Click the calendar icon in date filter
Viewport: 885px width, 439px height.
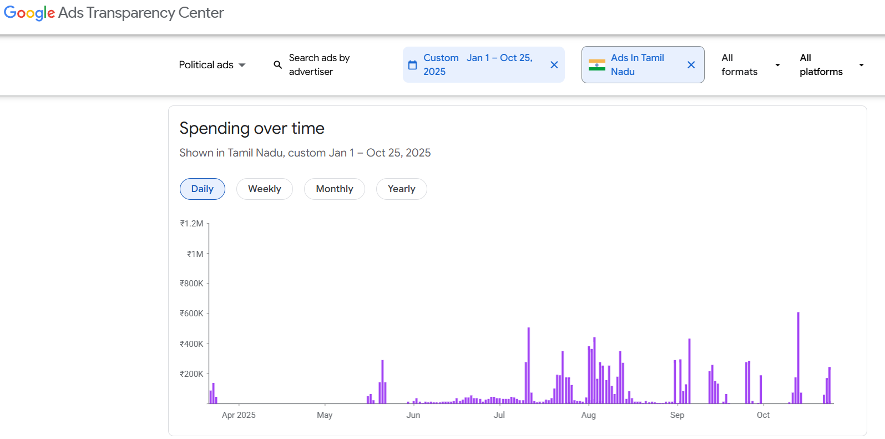(412, 65)
